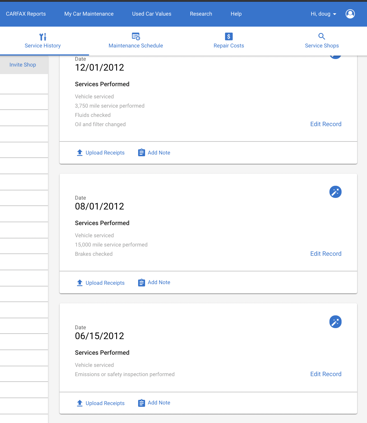Image resolution: width=367 pixels, height=423 pixels.
Task: Click the Service Shops magnifier icon
Action: coord(322,36)
